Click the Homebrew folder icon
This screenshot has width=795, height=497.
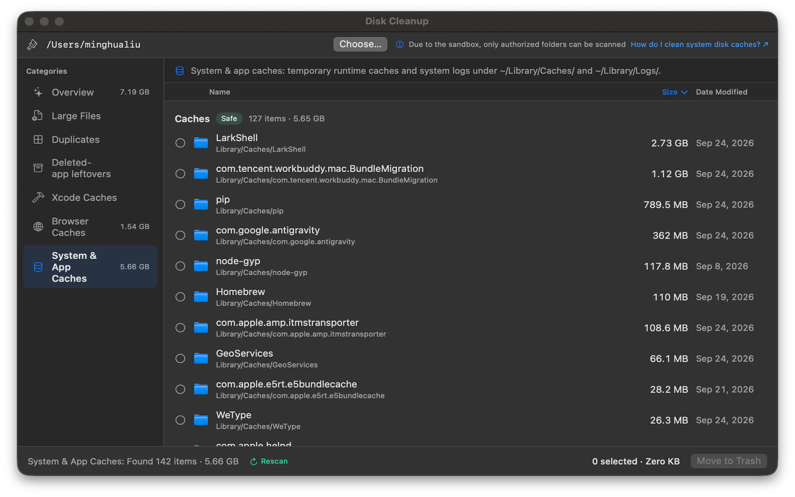[201, 297]
